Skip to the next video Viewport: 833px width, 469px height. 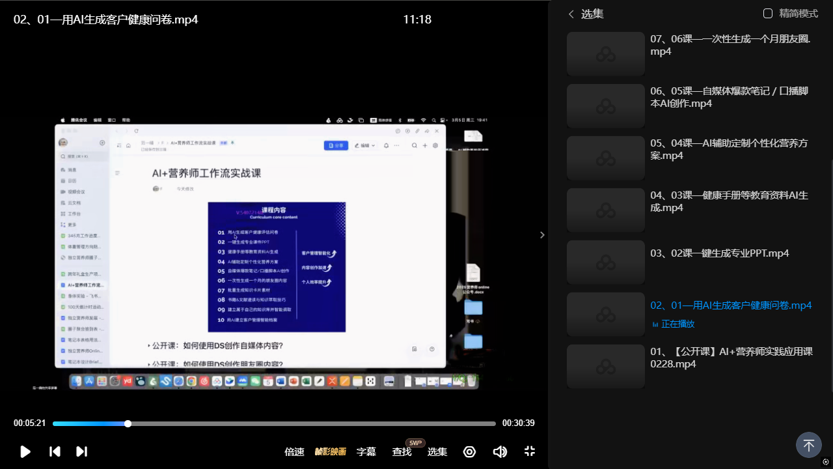tap(81, 451)
